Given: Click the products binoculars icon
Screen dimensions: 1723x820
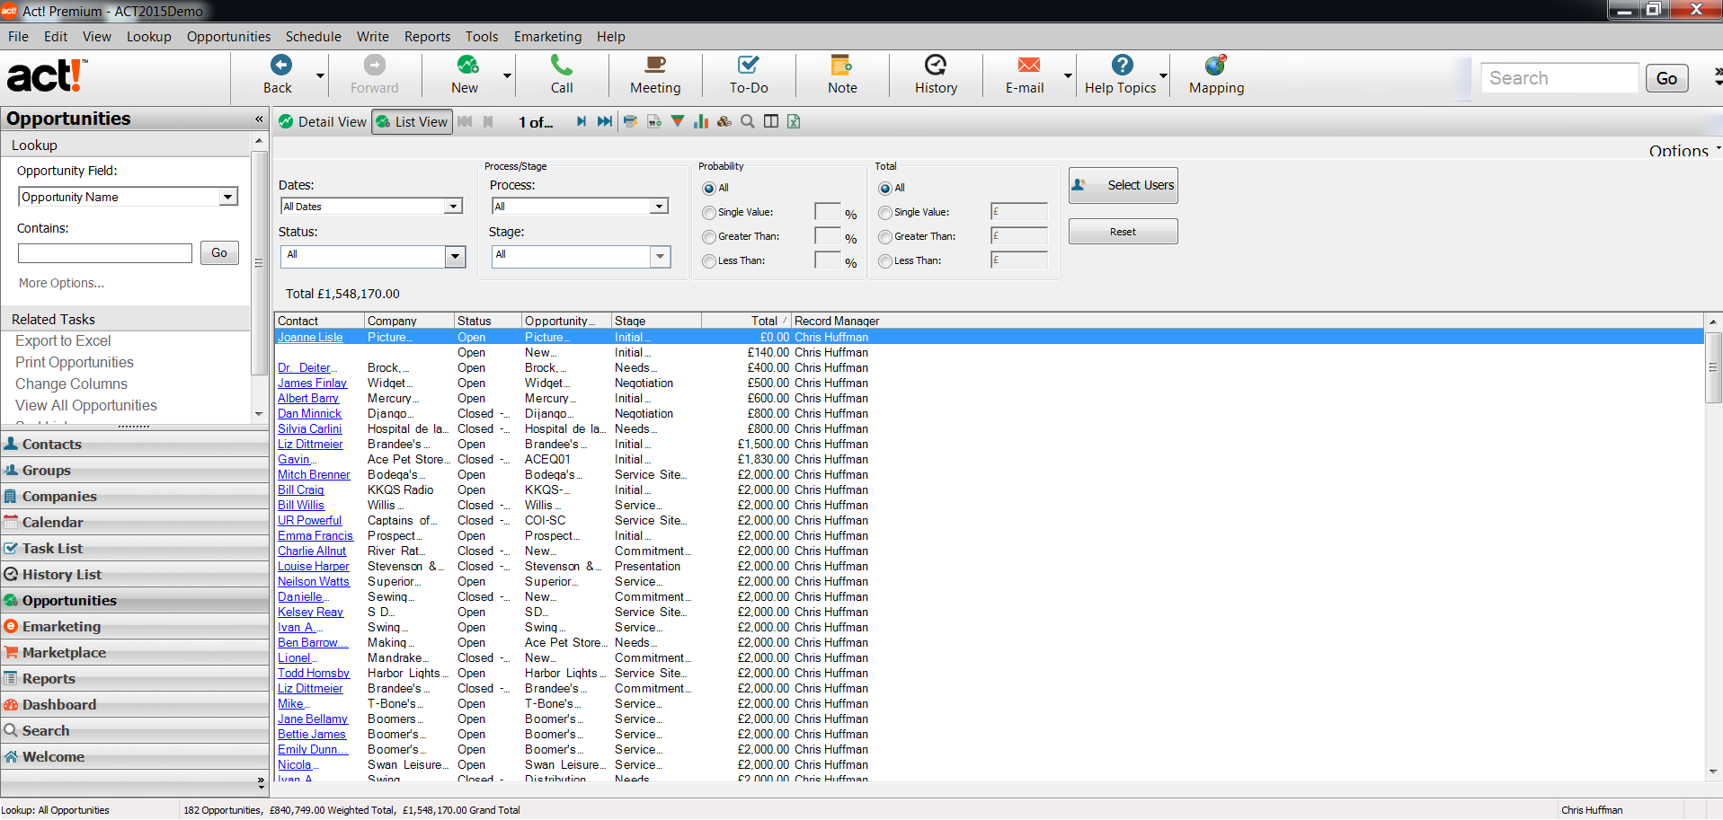Looking at the screenshot, I should (724, 121).
